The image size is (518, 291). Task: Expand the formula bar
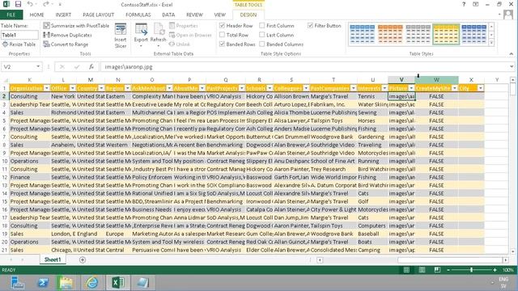[512, 66]
